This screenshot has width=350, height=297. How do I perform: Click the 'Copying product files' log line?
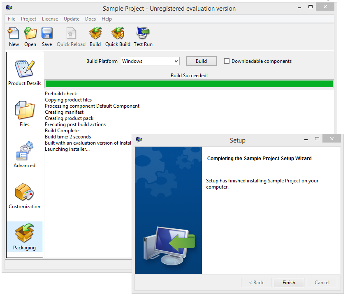coord(68,100)
